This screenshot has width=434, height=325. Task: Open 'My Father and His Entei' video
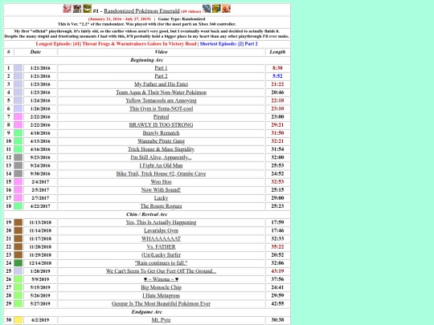161,84
